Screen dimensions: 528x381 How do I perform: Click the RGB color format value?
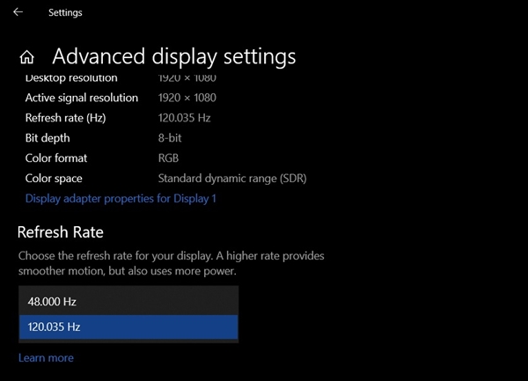click(168, 158)
